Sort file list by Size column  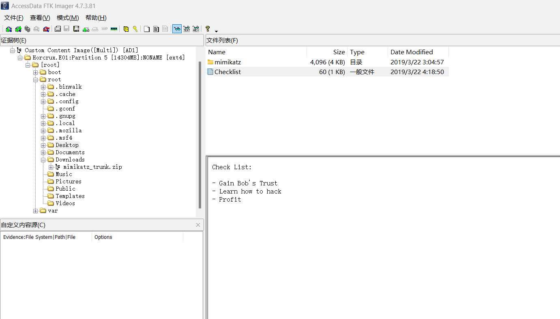(327, 52)
